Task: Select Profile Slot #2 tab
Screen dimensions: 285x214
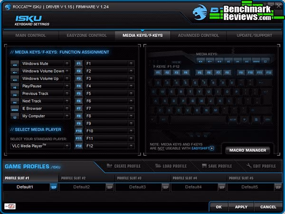Action: coord(86,178)
